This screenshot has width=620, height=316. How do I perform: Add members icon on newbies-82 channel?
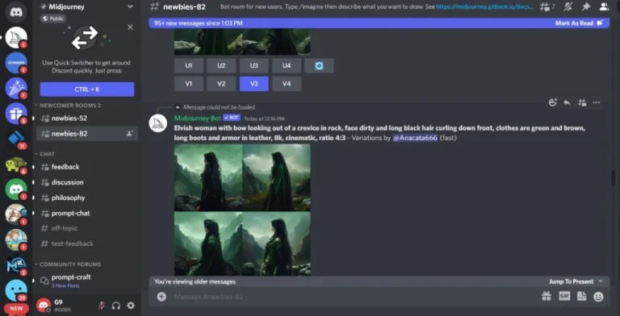coord(129,134)
